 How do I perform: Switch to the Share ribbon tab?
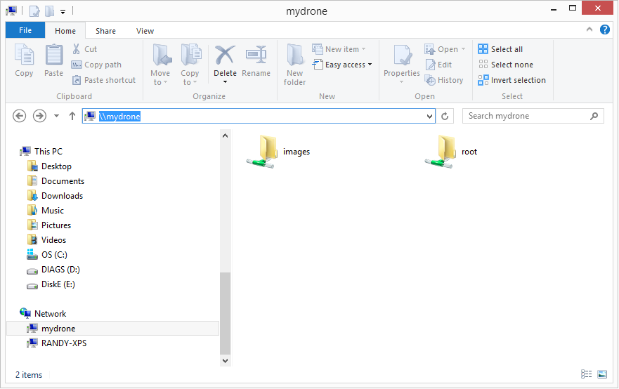106,31
